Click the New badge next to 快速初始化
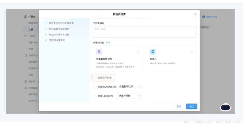The width and height of the screenshot is (245, 126). [x=108, y=42]
